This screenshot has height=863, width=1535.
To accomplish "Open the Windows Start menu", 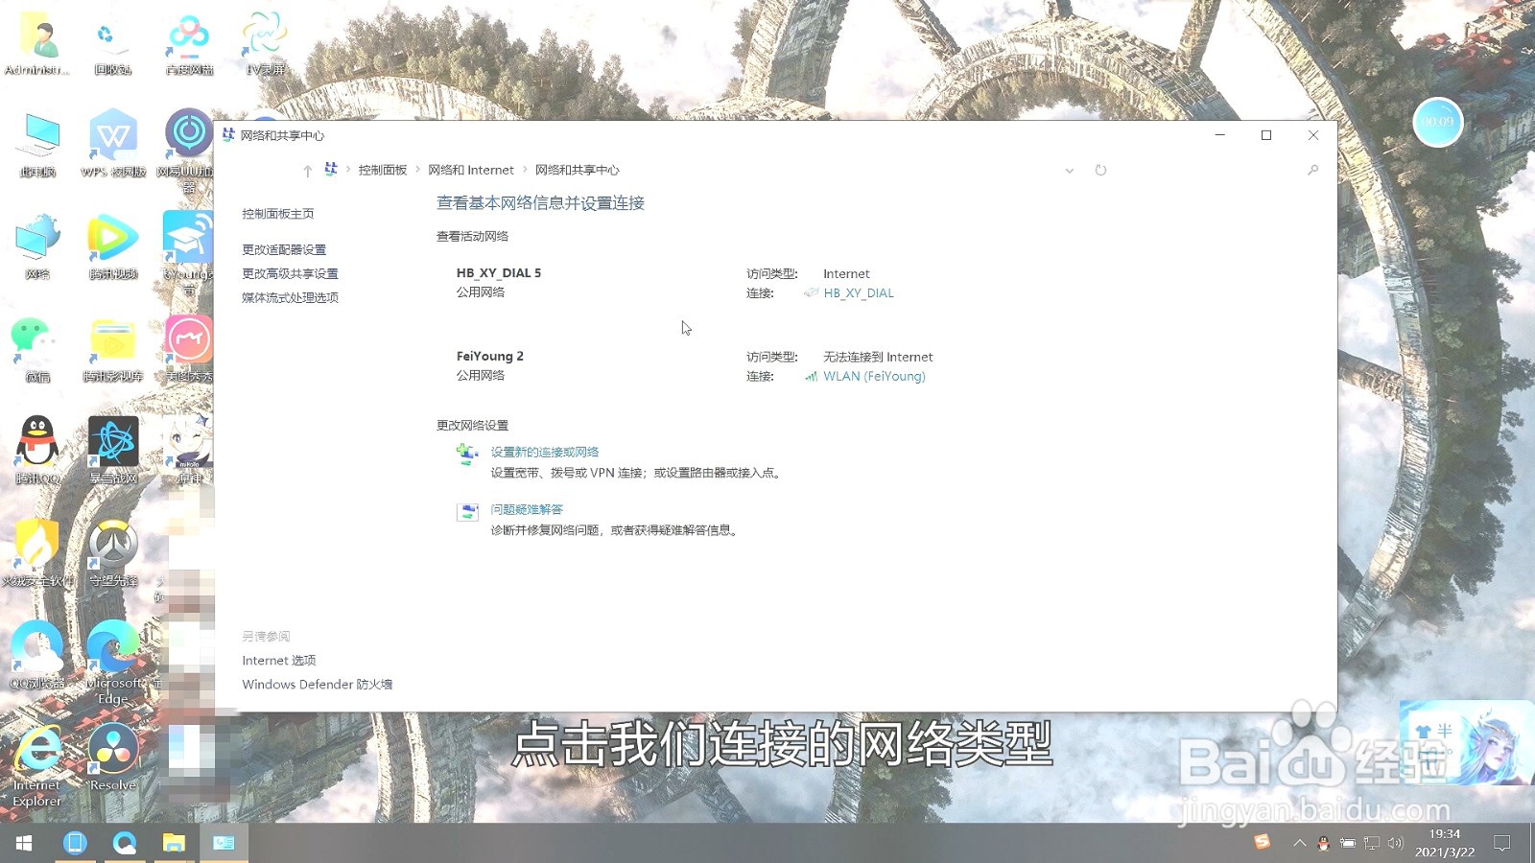I will click(x=24, y=843).
